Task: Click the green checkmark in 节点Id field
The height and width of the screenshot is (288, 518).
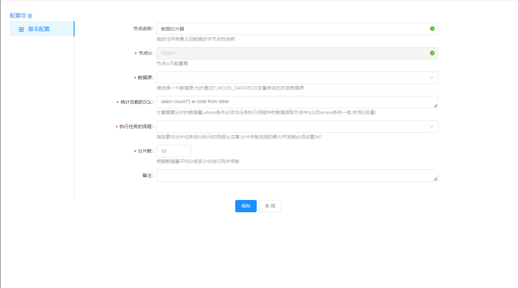Action: pyautogui.click(x=432, y=53)
